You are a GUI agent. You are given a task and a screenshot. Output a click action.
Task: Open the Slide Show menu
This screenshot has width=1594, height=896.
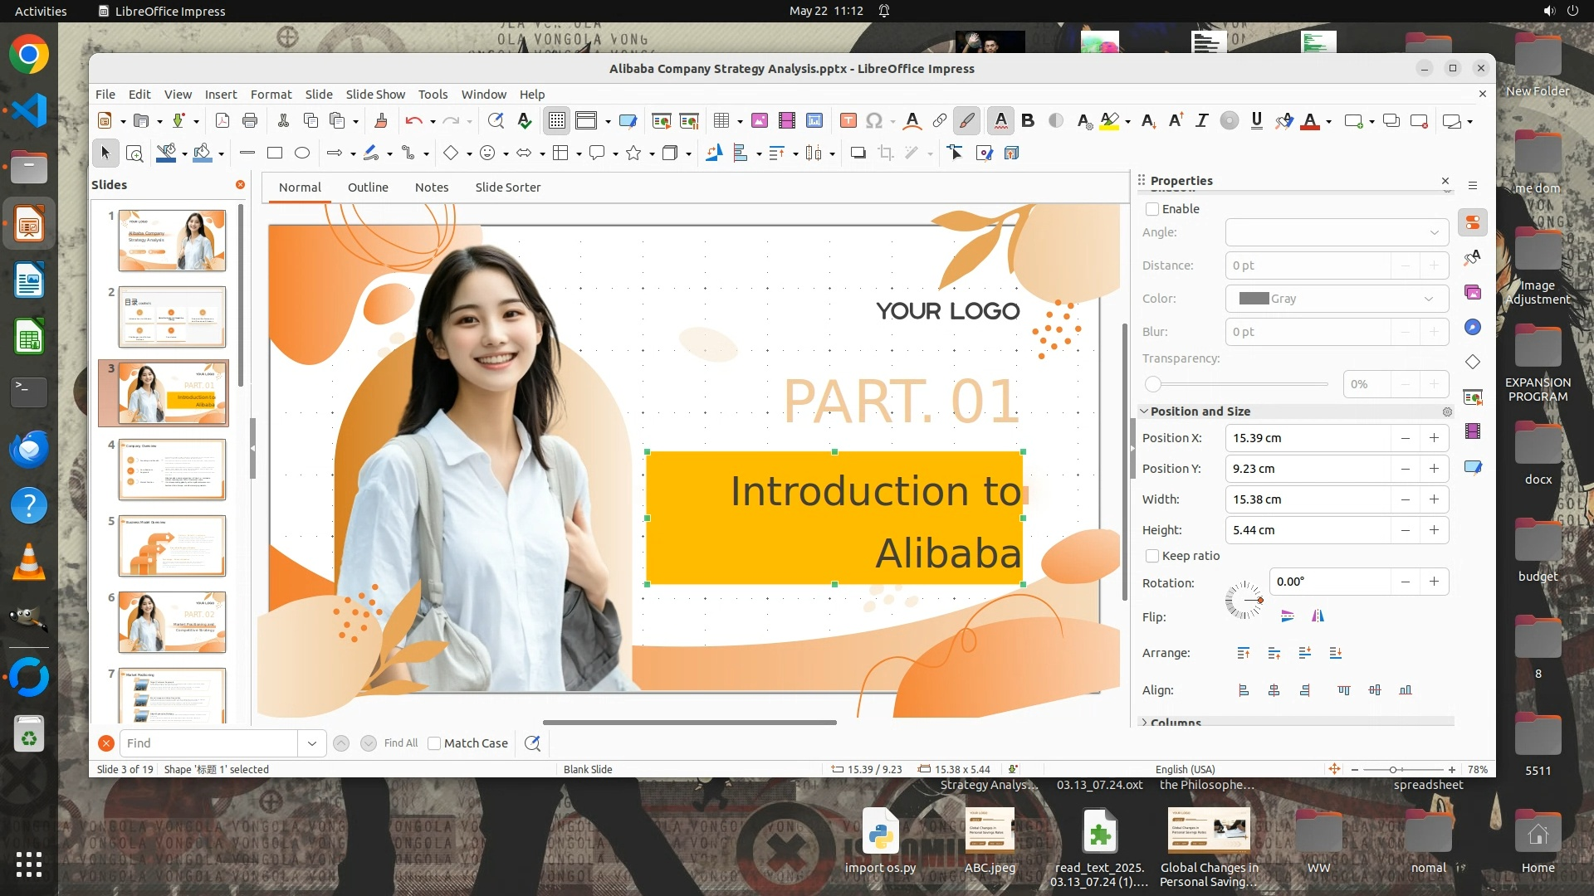tap(375, 95)
